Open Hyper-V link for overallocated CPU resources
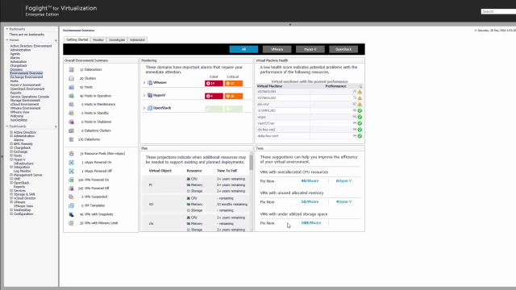 (x=343, y=180)
